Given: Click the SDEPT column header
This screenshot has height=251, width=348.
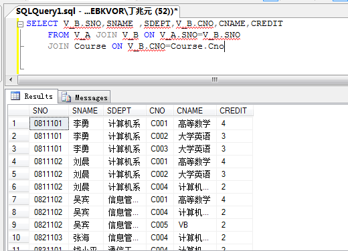Looking at the screenshot, I should [x=124, y=111].
